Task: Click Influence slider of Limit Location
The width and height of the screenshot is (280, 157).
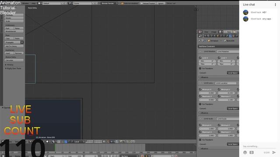Action: coord(219,113)
